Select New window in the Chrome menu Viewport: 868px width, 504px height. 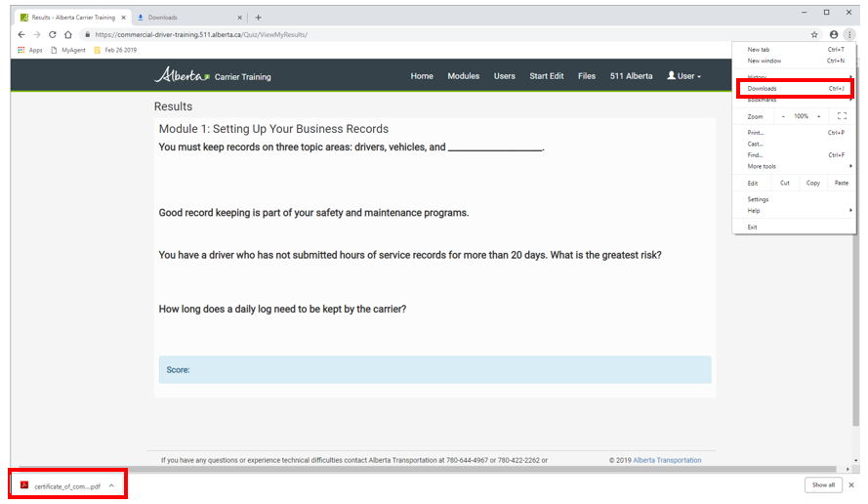[x=795, y=61]
